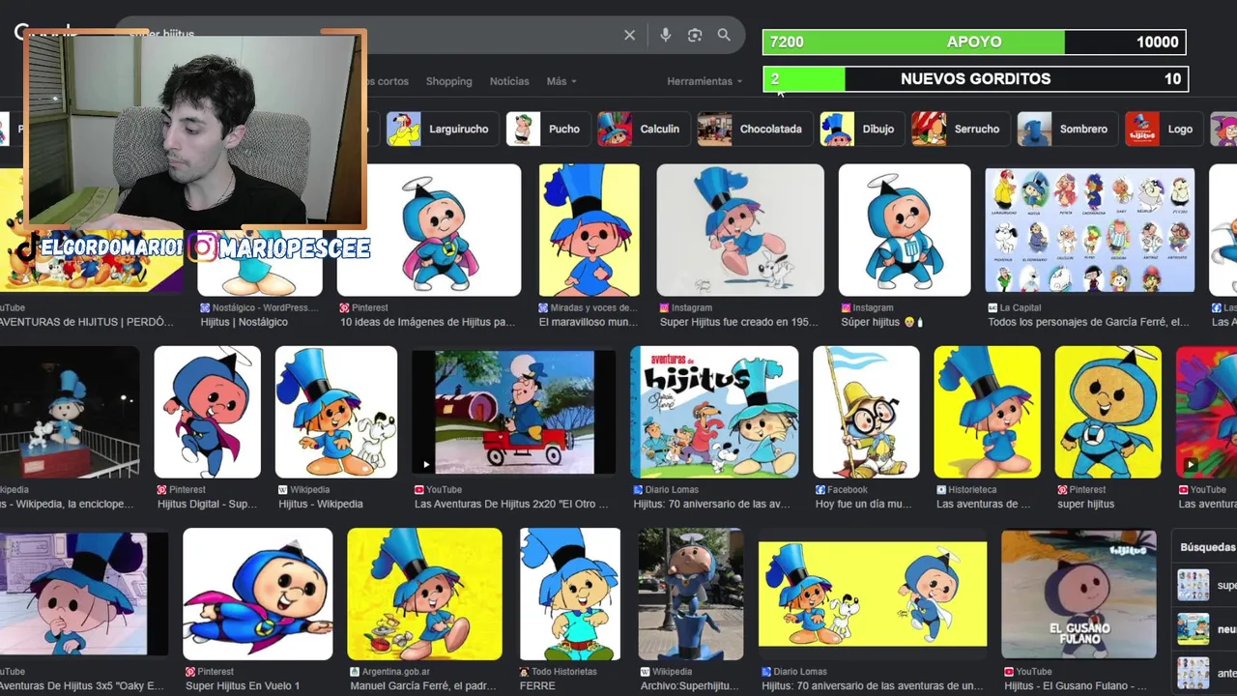Click the ELGORDOMARIO! TikTok overlay label
The width and height of the screenshot is (1237, 696).
99,247
